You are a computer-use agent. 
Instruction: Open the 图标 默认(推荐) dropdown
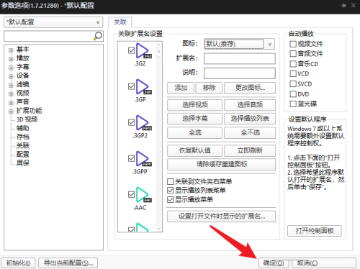[x=239, y=44]
